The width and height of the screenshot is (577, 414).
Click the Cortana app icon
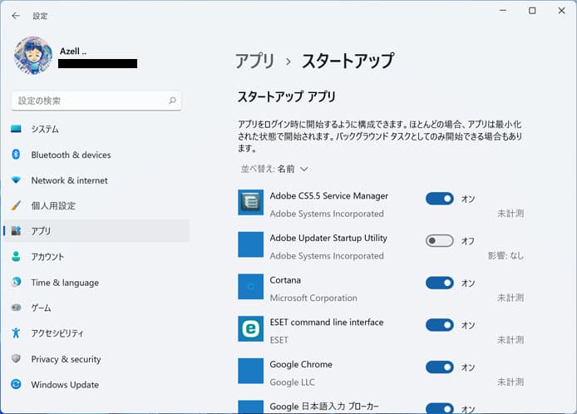250,286
